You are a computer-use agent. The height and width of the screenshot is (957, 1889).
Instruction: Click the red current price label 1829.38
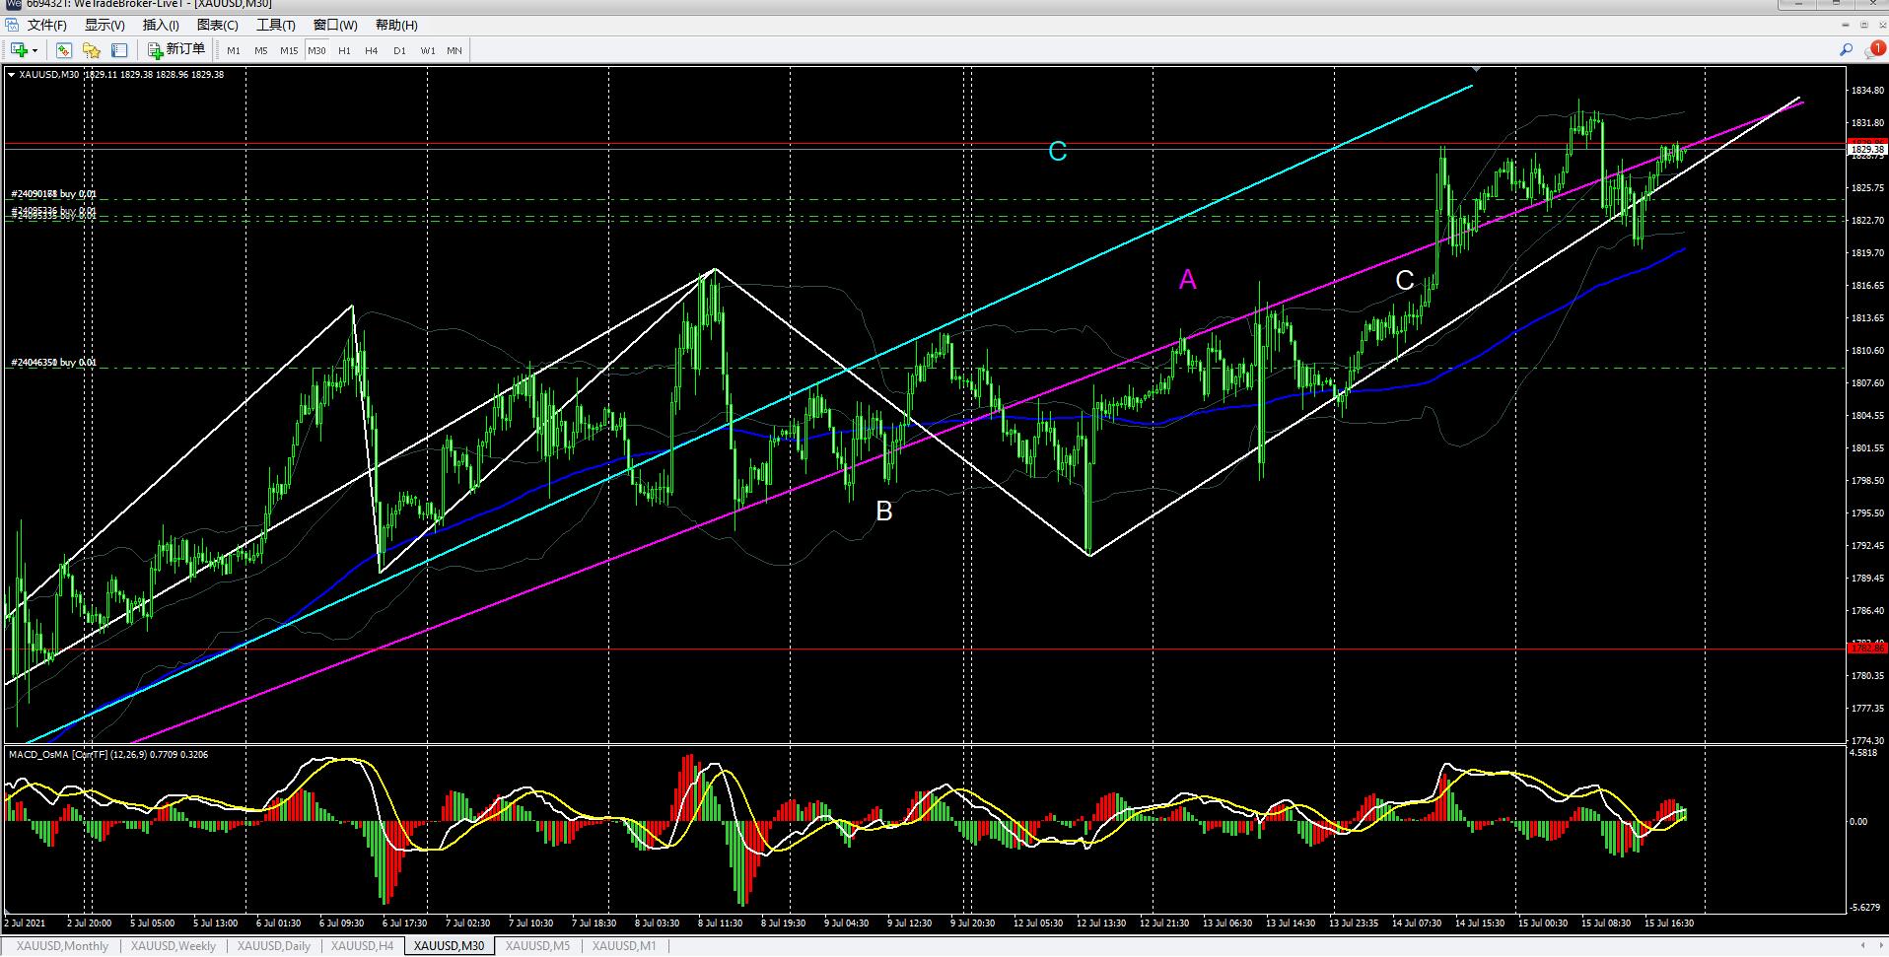1866,150
